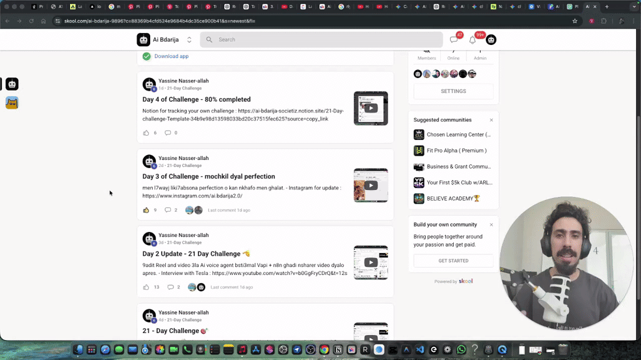This screenshot has height=360, width=641.
Task: Open comments on Day 2 Update post
Action: click(x=170, y=287)
